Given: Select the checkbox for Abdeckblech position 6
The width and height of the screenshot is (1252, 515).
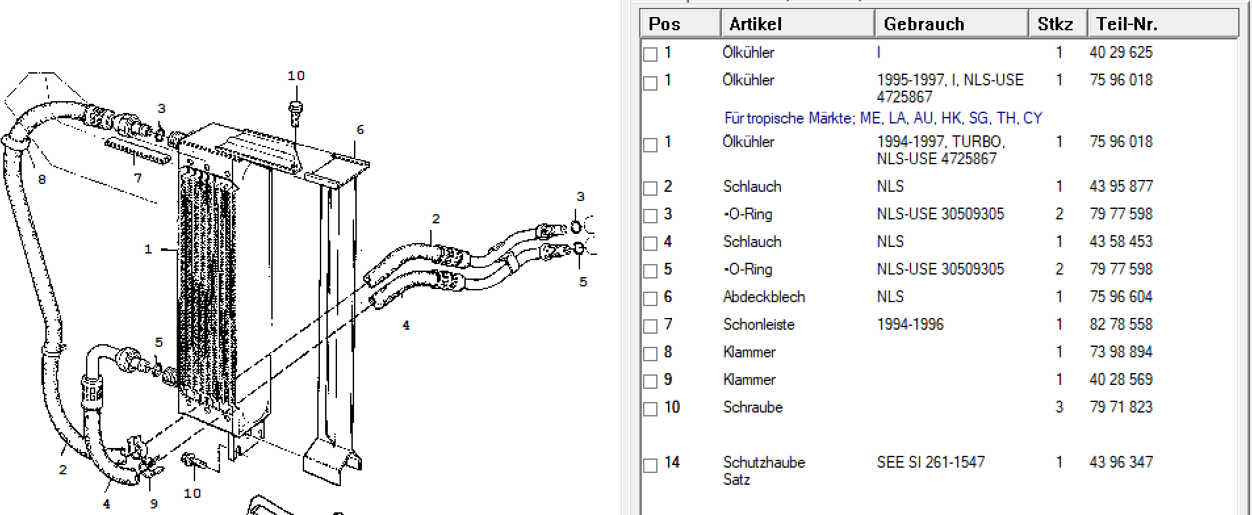Looking at the screenshot, I should [650, 298].
